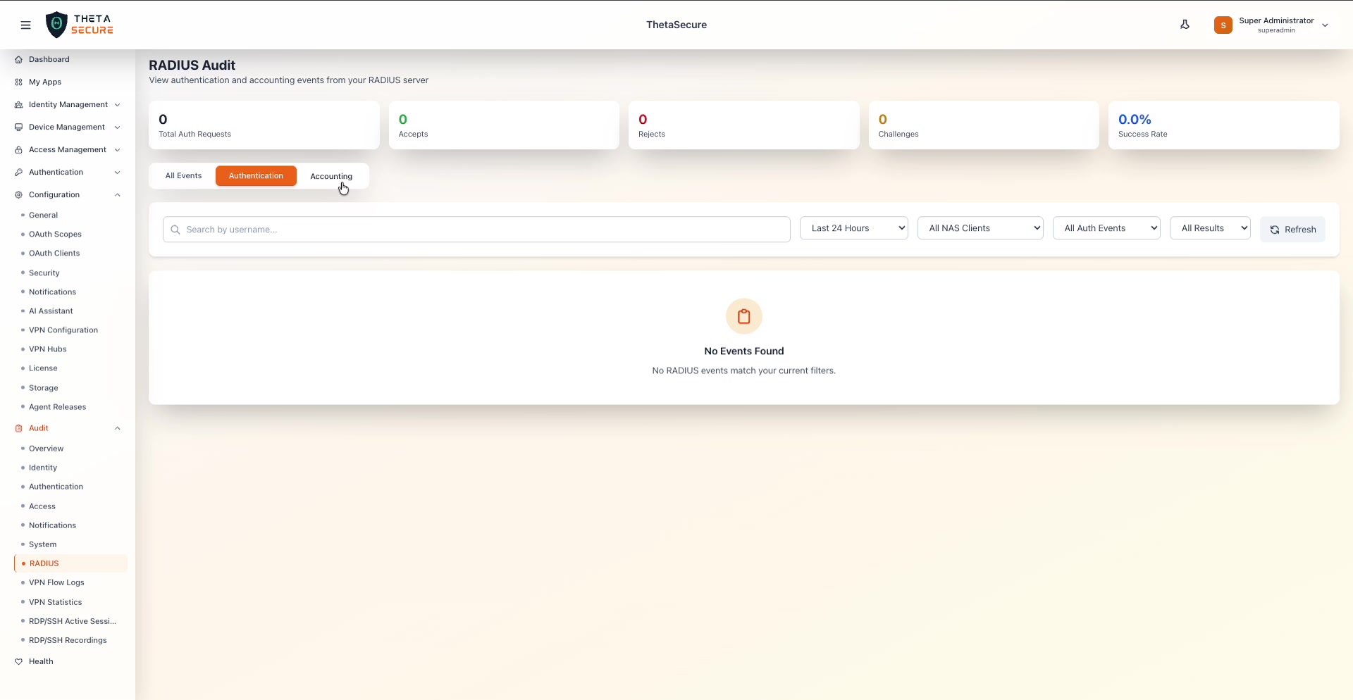Switch to the Accounting events filter
This screenshot has height=700, width=1353.
[331, 175]
